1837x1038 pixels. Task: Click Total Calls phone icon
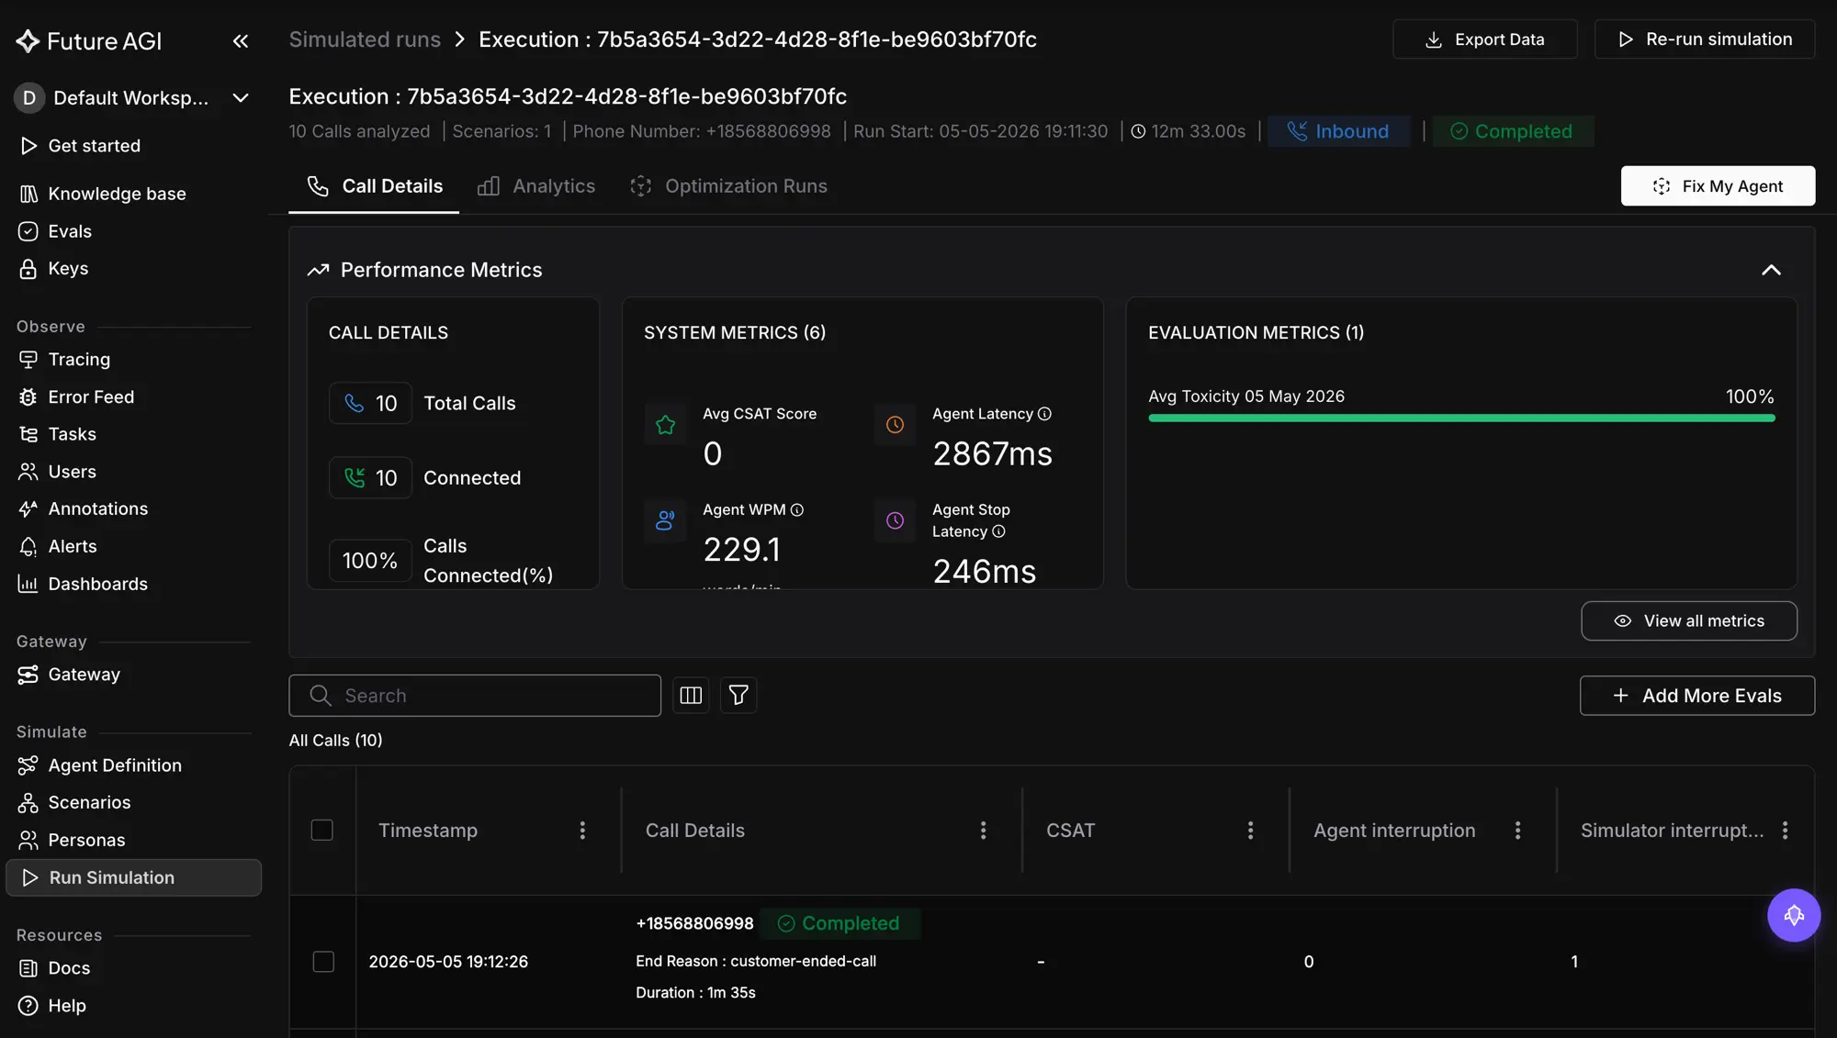[x=355, y=404]
